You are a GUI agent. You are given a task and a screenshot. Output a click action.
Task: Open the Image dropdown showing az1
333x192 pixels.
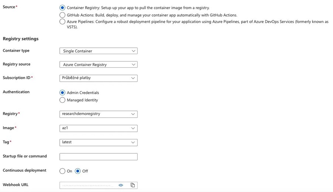pos(98,128)
